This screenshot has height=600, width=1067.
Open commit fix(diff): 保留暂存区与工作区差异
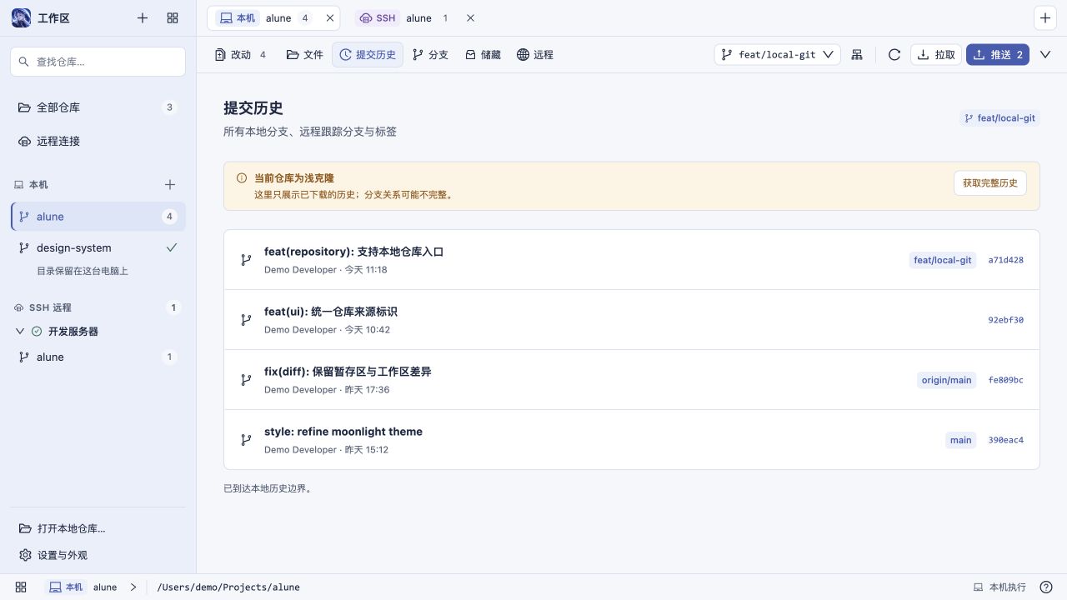[x=631, y=380]
